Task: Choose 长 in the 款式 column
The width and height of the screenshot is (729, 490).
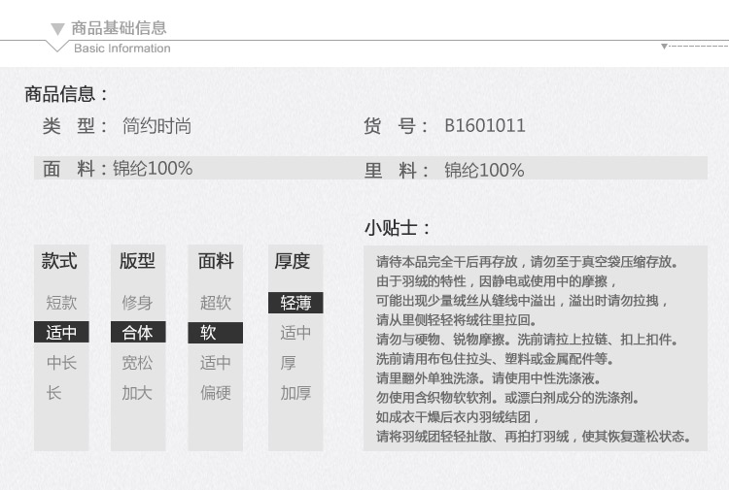Action: click(53, 393)
